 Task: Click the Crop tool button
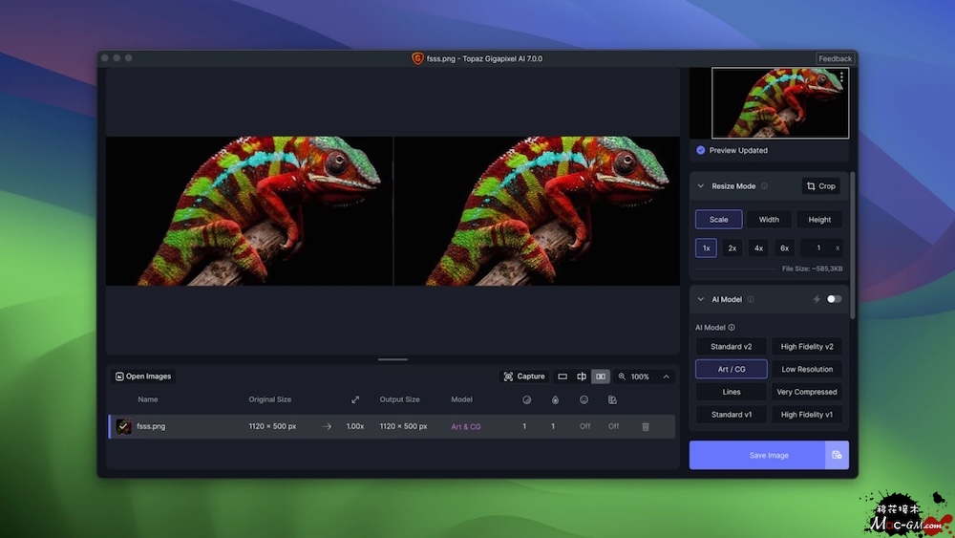click(821, 185)
